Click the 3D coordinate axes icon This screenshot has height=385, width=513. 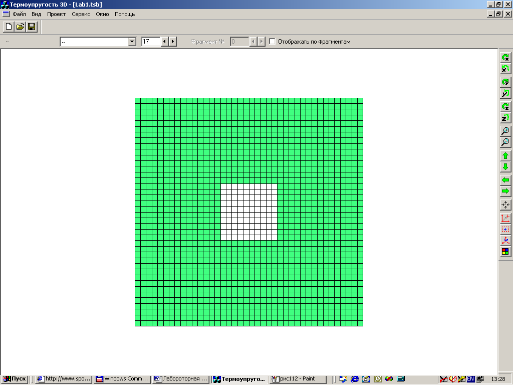[505, 241]
